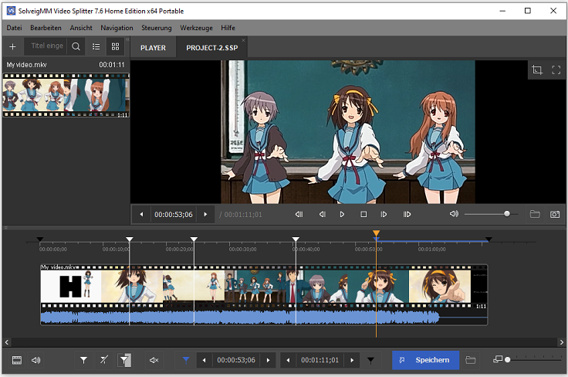The width and height of the screenshot is (568, 377).
Task: Step player time back with left arrow
Action: 142,215
